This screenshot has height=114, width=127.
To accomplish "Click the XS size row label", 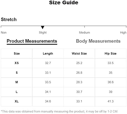I will pyautogui.click(x=17, y=63).
